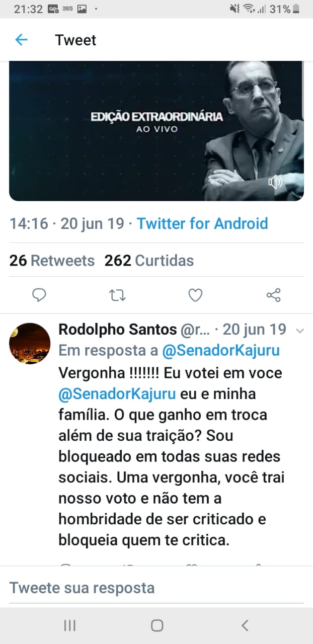Screen dimensions: 313x644
Task: Open Rodolpho Santos display name
Action: coord(118,330)
